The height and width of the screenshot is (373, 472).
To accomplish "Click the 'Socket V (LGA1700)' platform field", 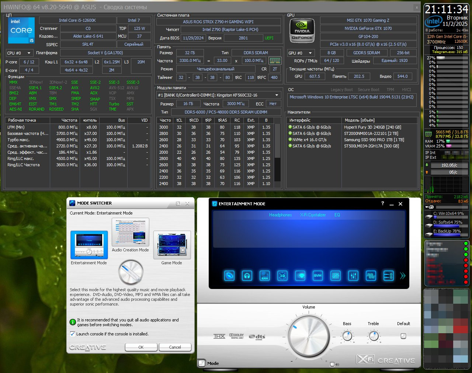I will (105, 53).
